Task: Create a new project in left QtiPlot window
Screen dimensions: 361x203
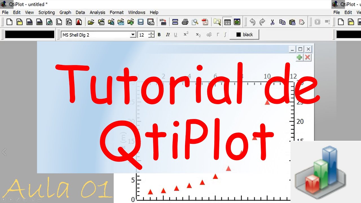Action: coord(10,22)
